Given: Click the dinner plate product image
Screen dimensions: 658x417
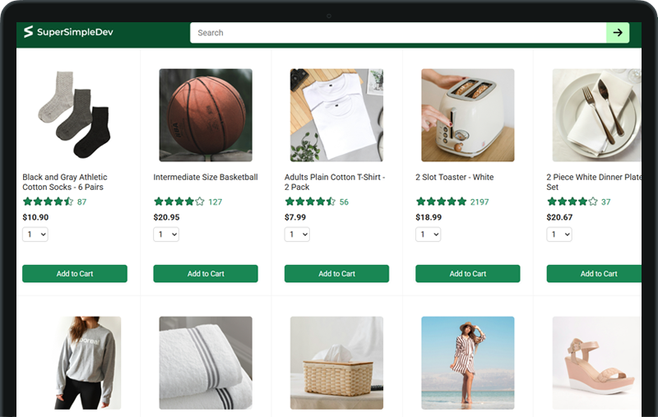Looking at the screenshot, I should pos(597,115).
